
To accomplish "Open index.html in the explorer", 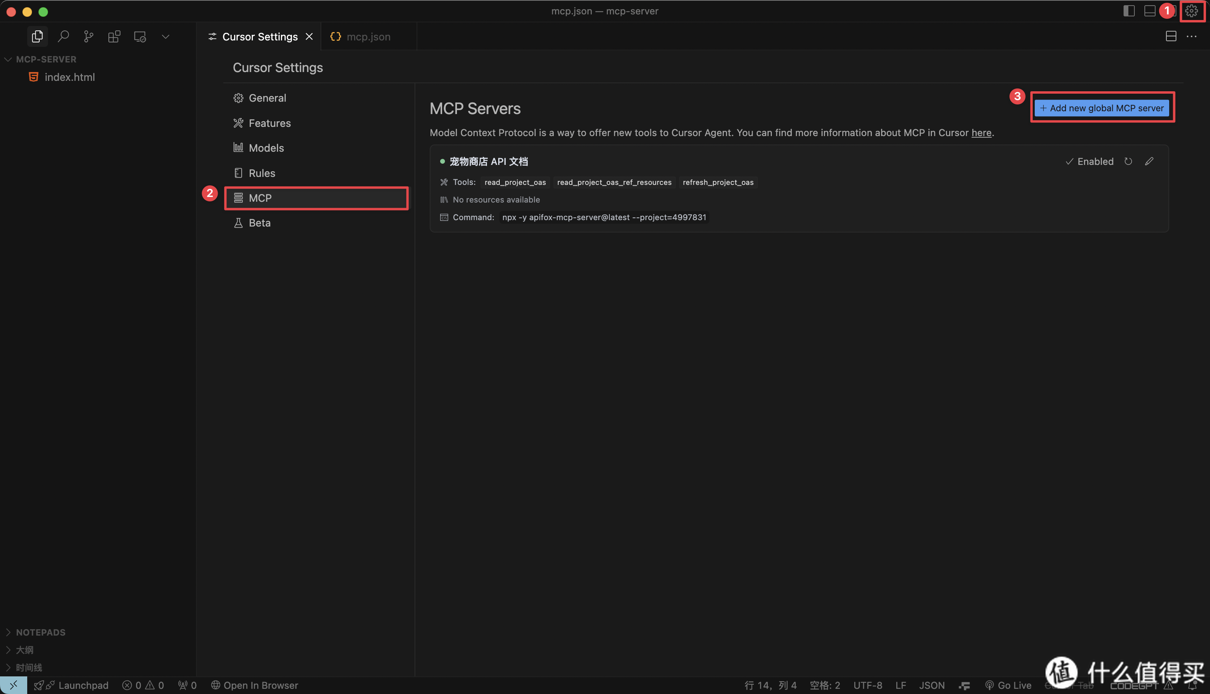I will (70, 77).
